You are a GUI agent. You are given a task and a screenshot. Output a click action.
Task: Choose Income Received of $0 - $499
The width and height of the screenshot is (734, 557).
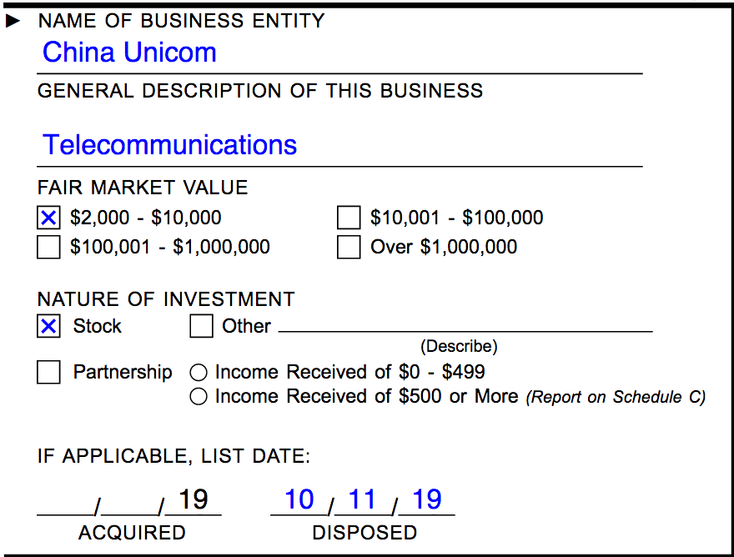point(199,373)
